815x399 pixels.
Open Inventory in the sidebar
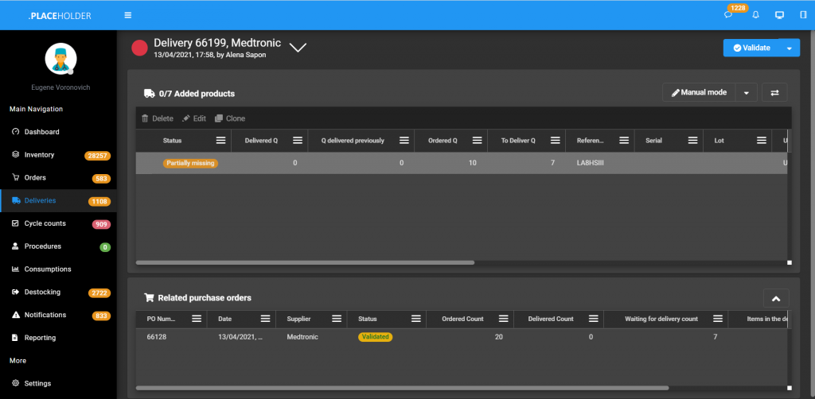pos(39,155)
